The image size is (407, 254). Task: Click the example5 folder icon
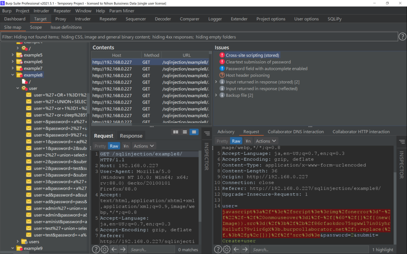click(19, 55)
